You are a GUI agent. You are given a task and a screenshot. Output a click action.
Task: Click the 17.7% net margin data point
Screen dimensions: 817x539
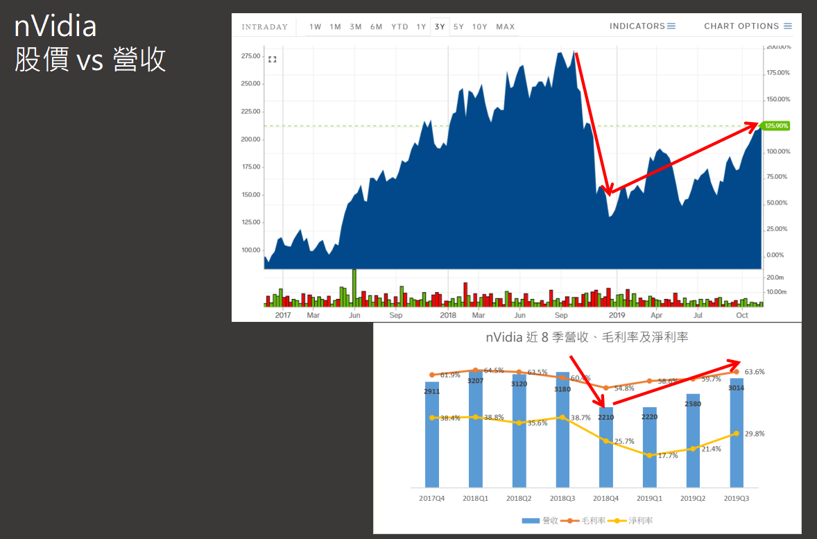pyautogui.click(x=650, y=455)
